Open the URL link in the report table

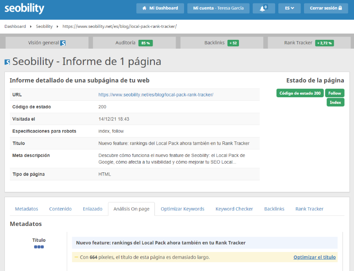[x=156, y=95]
